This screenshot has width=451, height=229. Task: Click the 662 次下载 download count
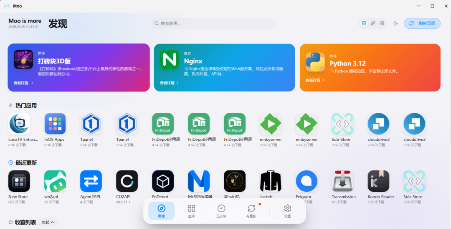click(17, 202)
